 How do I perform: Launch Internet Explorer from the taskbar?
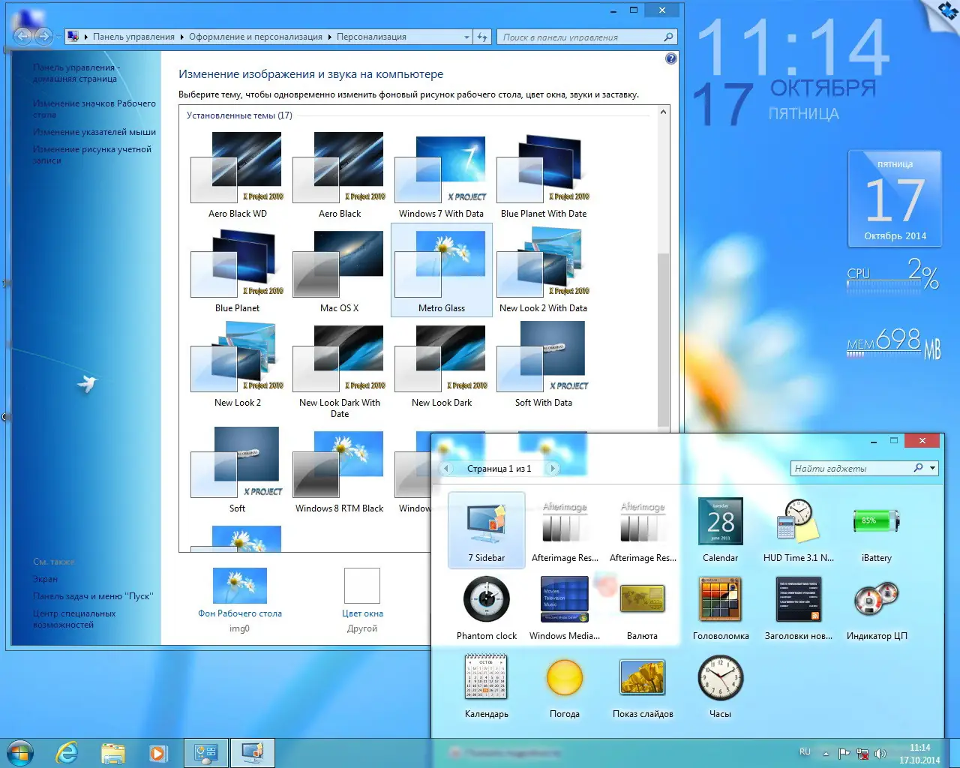(x=66, y=752)
